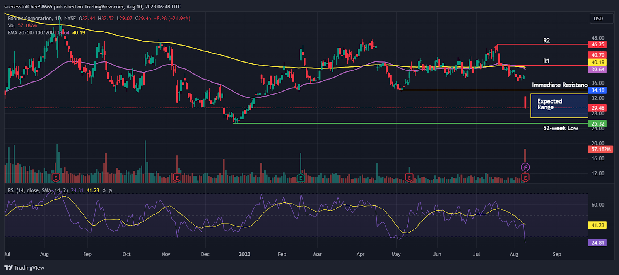Screen dimensions: 619x275
Task: Click the earnings E marker near May 2023
Action: (x=409, y=178)
